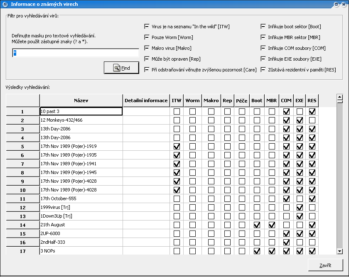
Task: Click the text mask search field
Action: (76, 53)
